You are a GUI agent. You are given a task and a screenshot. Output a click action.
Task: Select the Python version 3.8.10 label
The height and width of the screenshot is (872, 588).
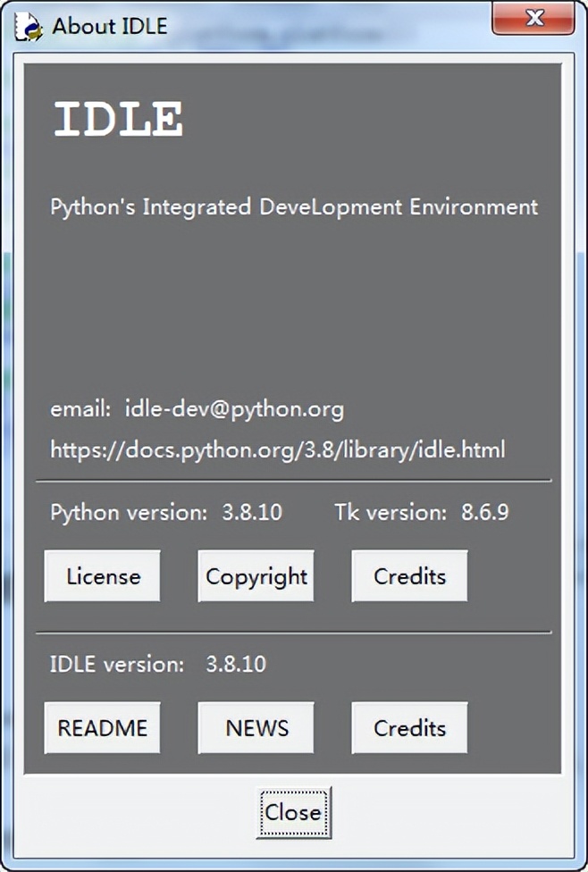(x=164, y=513)
